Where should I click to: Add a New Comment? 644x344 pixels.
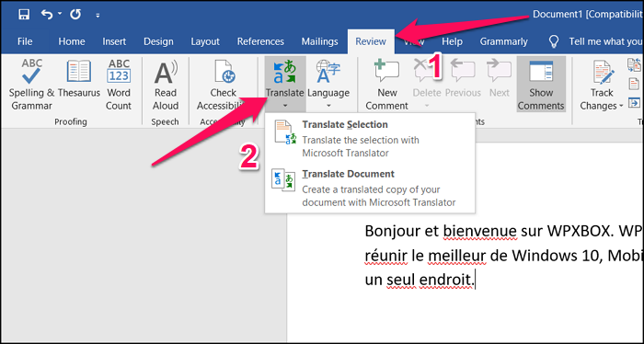[x=386, y=84]
